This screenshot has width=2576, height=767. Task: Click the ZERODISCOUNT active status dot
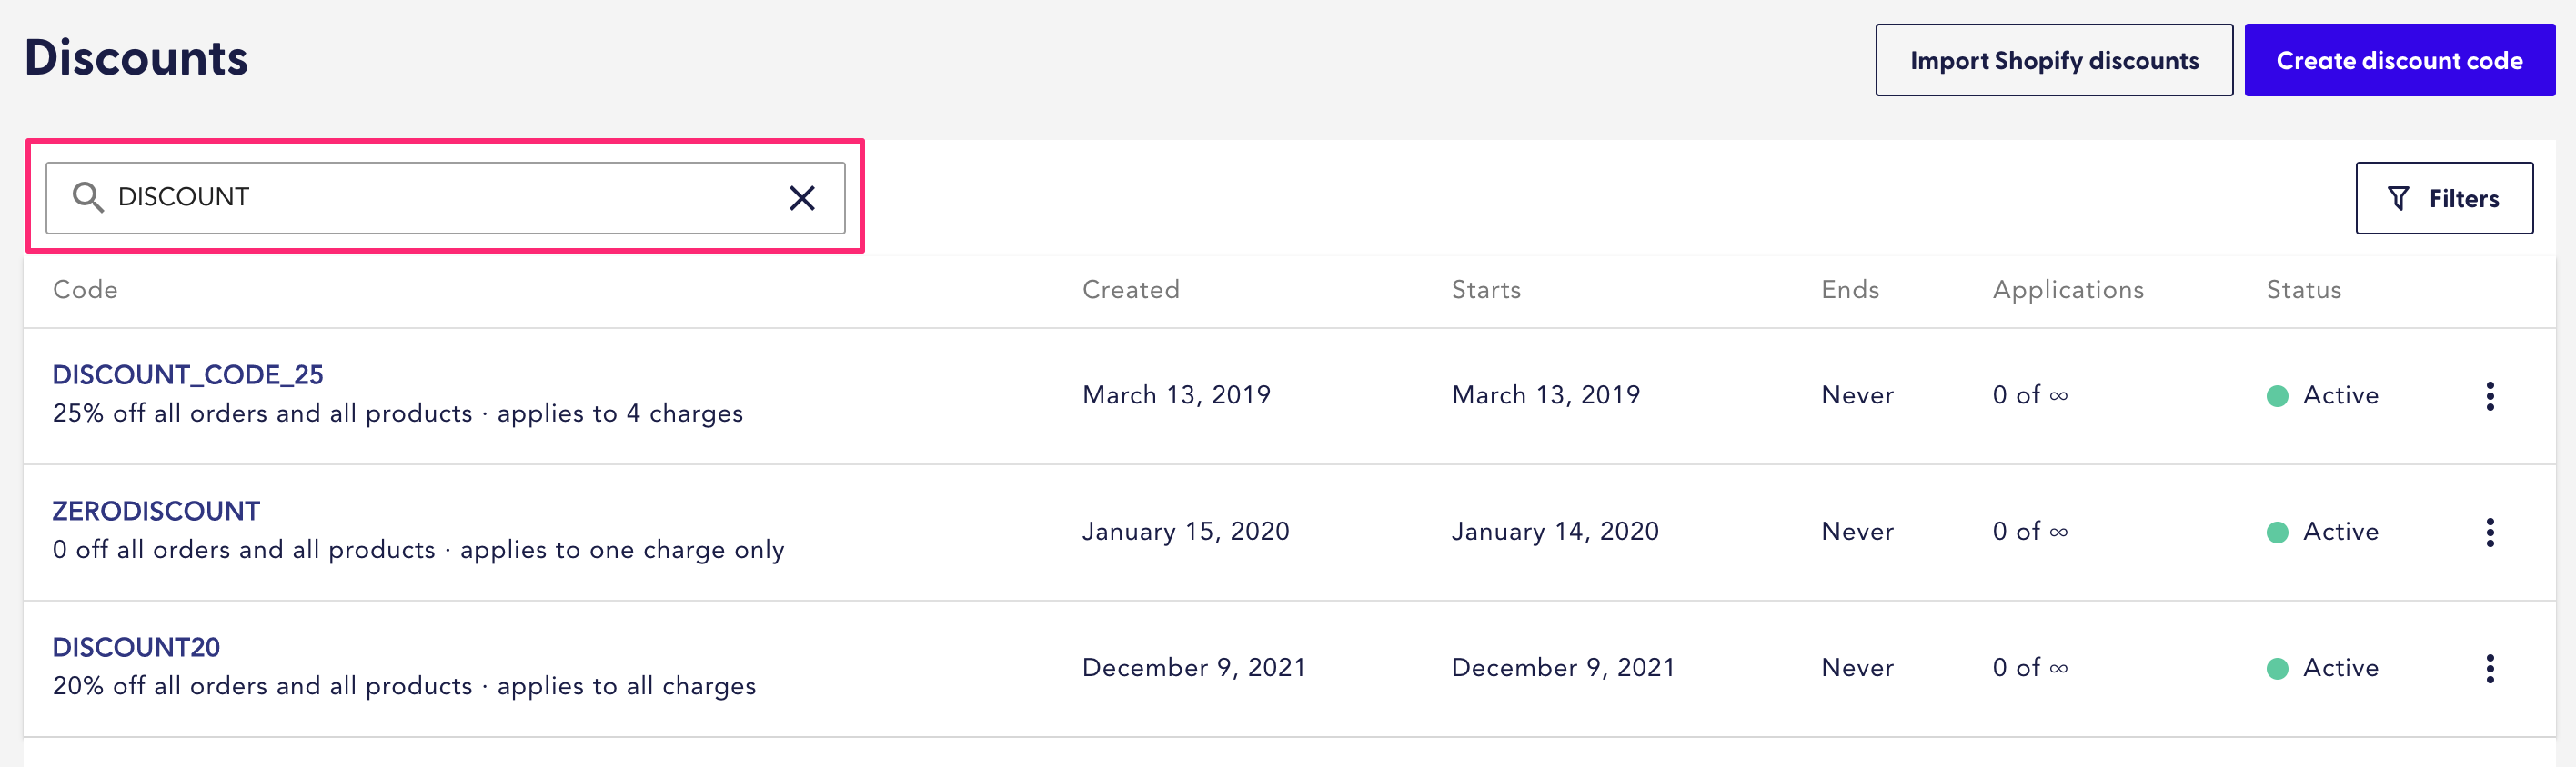point(2277,533)
